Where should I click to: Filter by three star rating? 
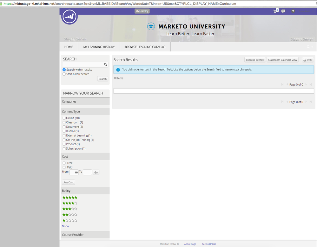coord(70,209)
